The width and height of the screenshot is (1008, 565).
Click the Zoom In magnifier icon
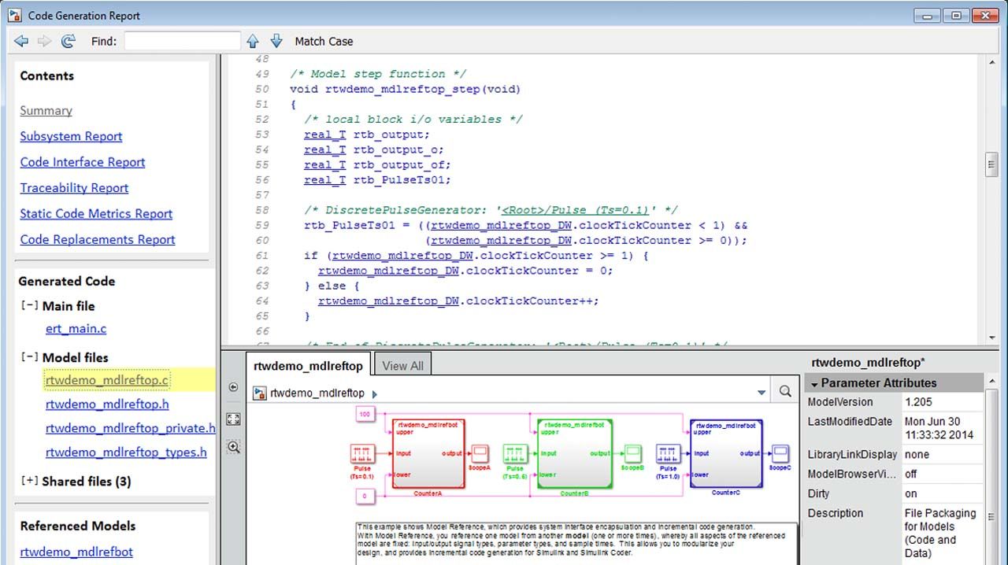(233, 447)
